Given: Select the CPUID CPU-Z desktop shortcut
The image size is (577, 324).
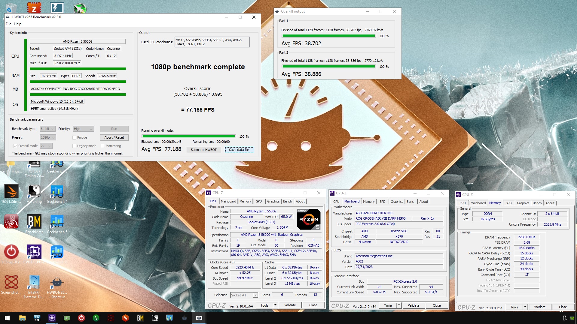Looking at the screenshot, I should (34, 255).
